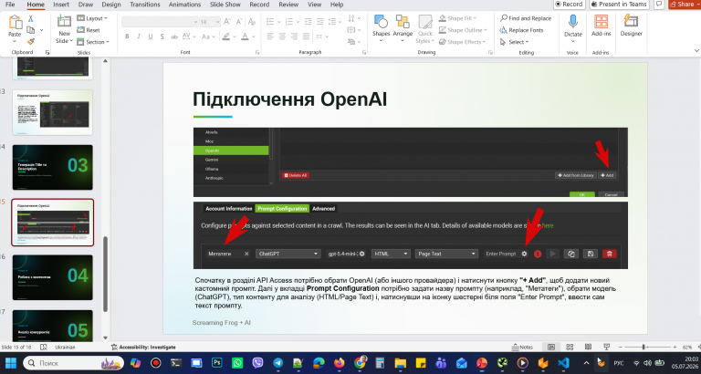Switch to Reading view
701x374 pixels.
click(589, 347)
